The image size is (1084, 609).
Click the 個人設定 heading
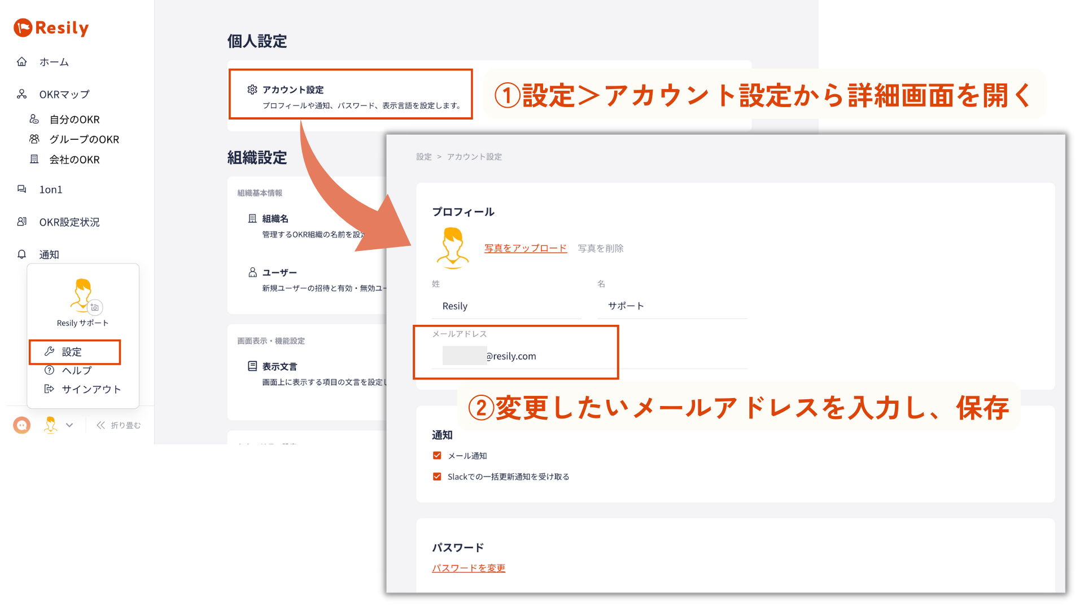point(257,41)
